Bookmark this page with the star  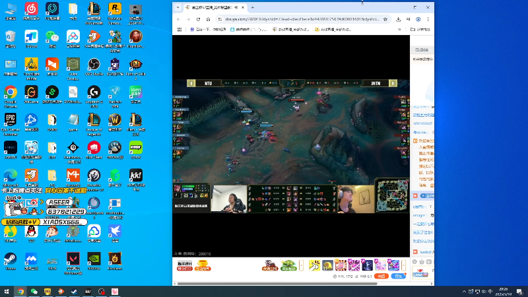[x=385, y=19]
